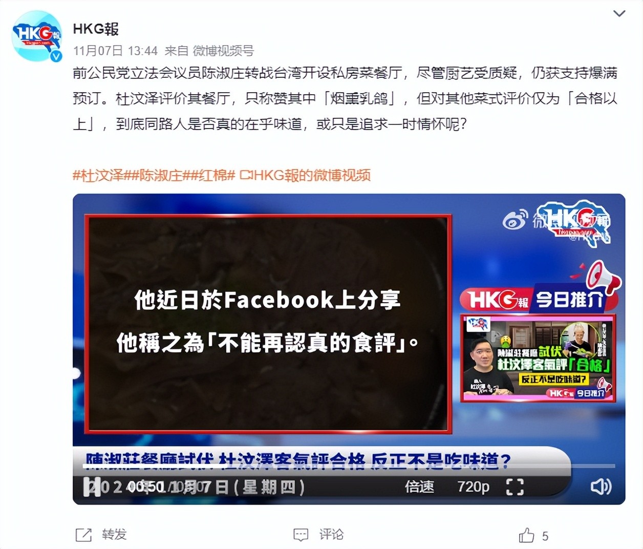Click the 转发 repost icon
The image size is (643, 549).
(83, 535)
